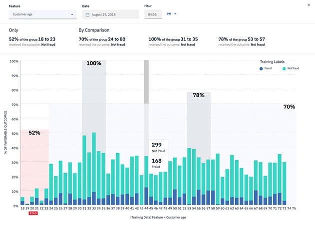Click the bar for age 38

118,179
